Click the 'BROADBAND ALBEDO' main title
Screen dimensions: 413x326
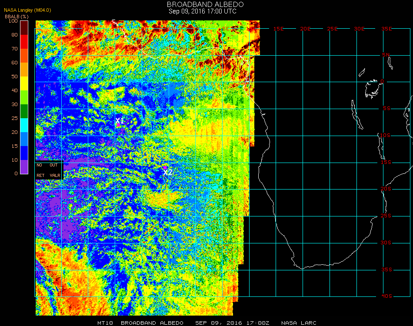tap(205, 4)
